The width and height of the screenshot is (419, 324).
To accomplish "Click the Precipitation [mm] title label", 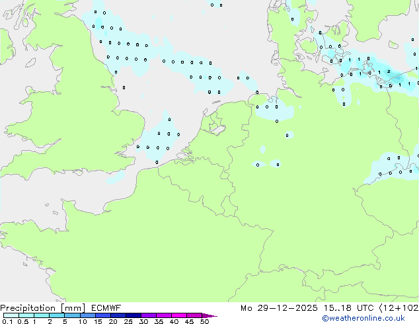I will tap(42, 308).
